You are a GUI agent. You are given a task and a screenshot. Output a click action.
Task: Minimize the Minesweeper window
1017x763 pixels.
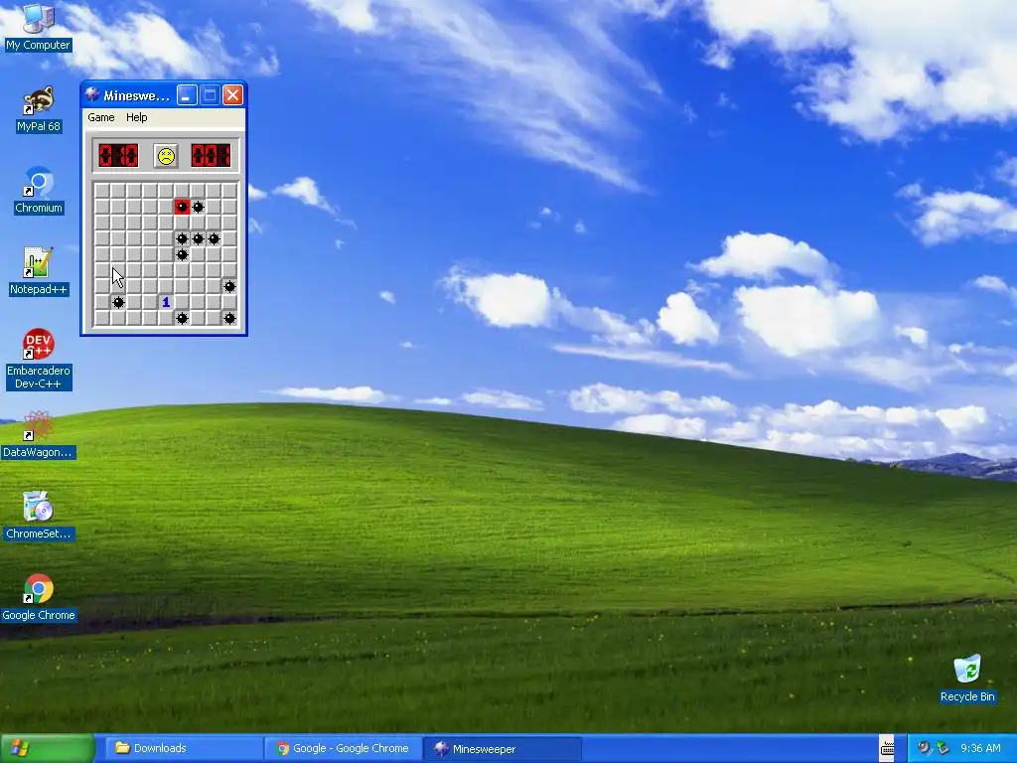click(x=187, y=95)
